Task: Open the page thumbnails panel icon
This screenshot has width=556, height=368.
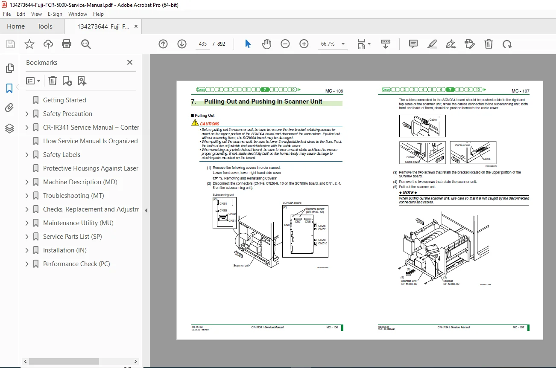Action: coord(9,68)
